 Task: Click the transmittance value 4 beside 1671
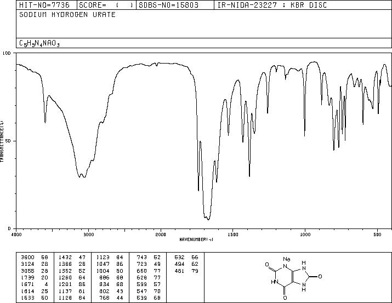pyautogui.click(x=46, y=284)
